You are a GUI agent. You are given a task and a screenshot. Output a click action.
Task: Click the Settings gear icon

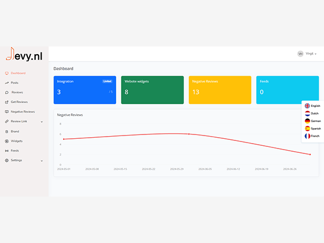point(7,160)
